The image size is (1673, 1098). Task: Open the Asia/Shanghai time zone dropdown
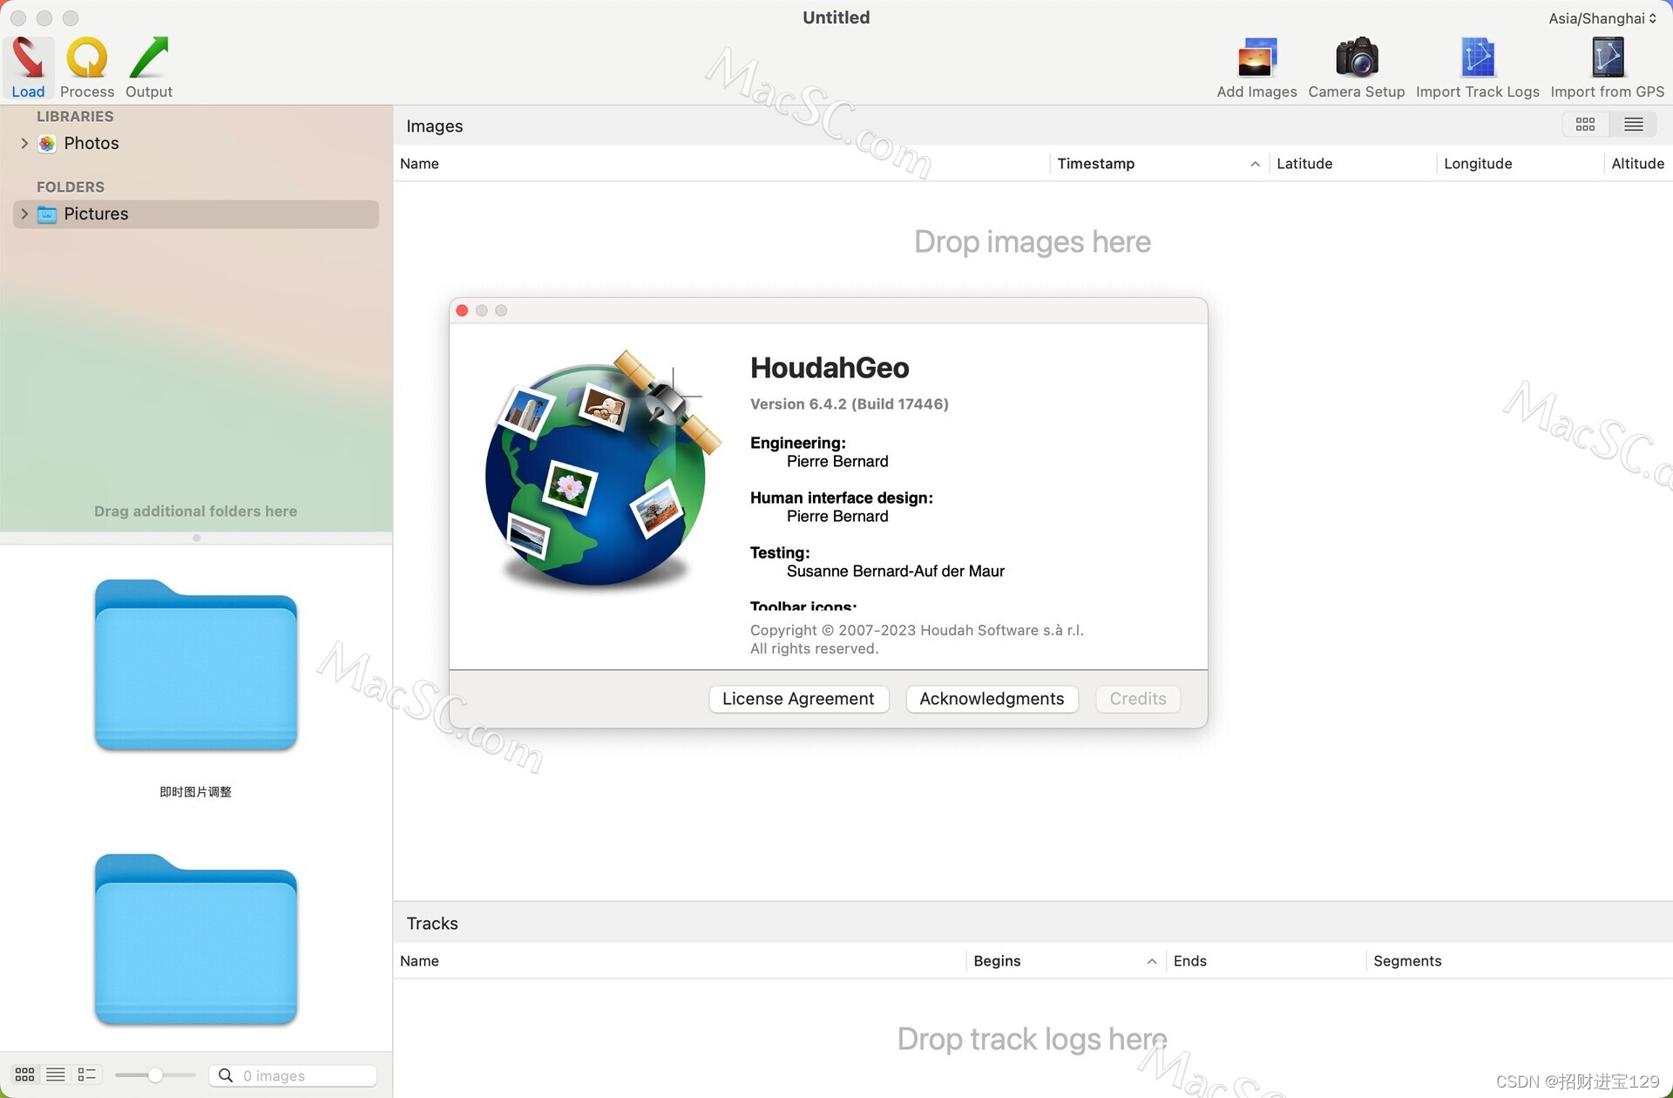click(1602, 18)
